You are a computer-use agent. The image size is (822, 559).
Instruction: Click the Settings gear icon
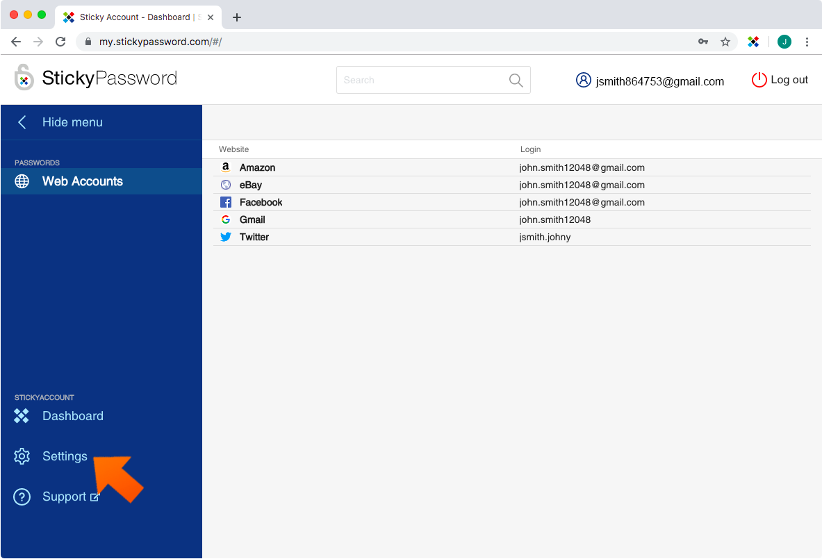[x=22, y=456]
